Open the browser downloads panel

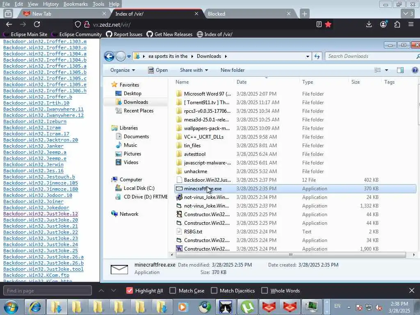(x=369, y=24)
